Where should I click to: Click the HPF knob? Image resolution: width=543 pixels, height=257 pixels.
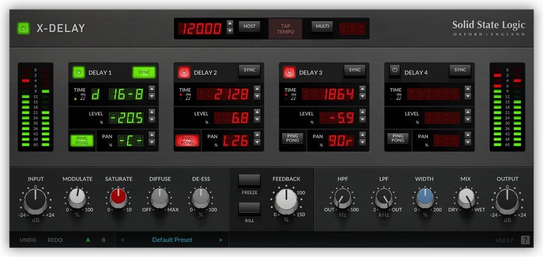(x=342, y=198)
